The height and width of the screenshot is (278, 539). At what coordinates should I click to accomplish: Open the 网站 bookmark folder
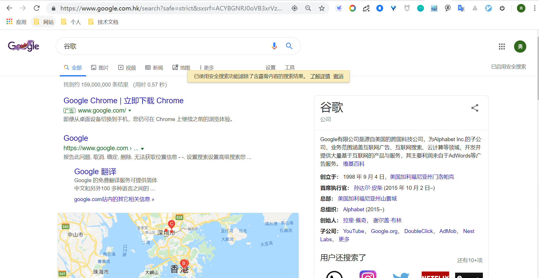click(x=43, y=22)
